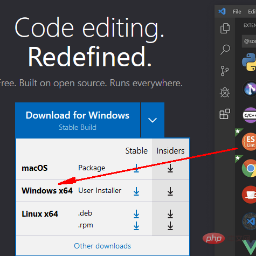
Task: Select the Chrome debugger extension icon
Action: click(250, 168)
